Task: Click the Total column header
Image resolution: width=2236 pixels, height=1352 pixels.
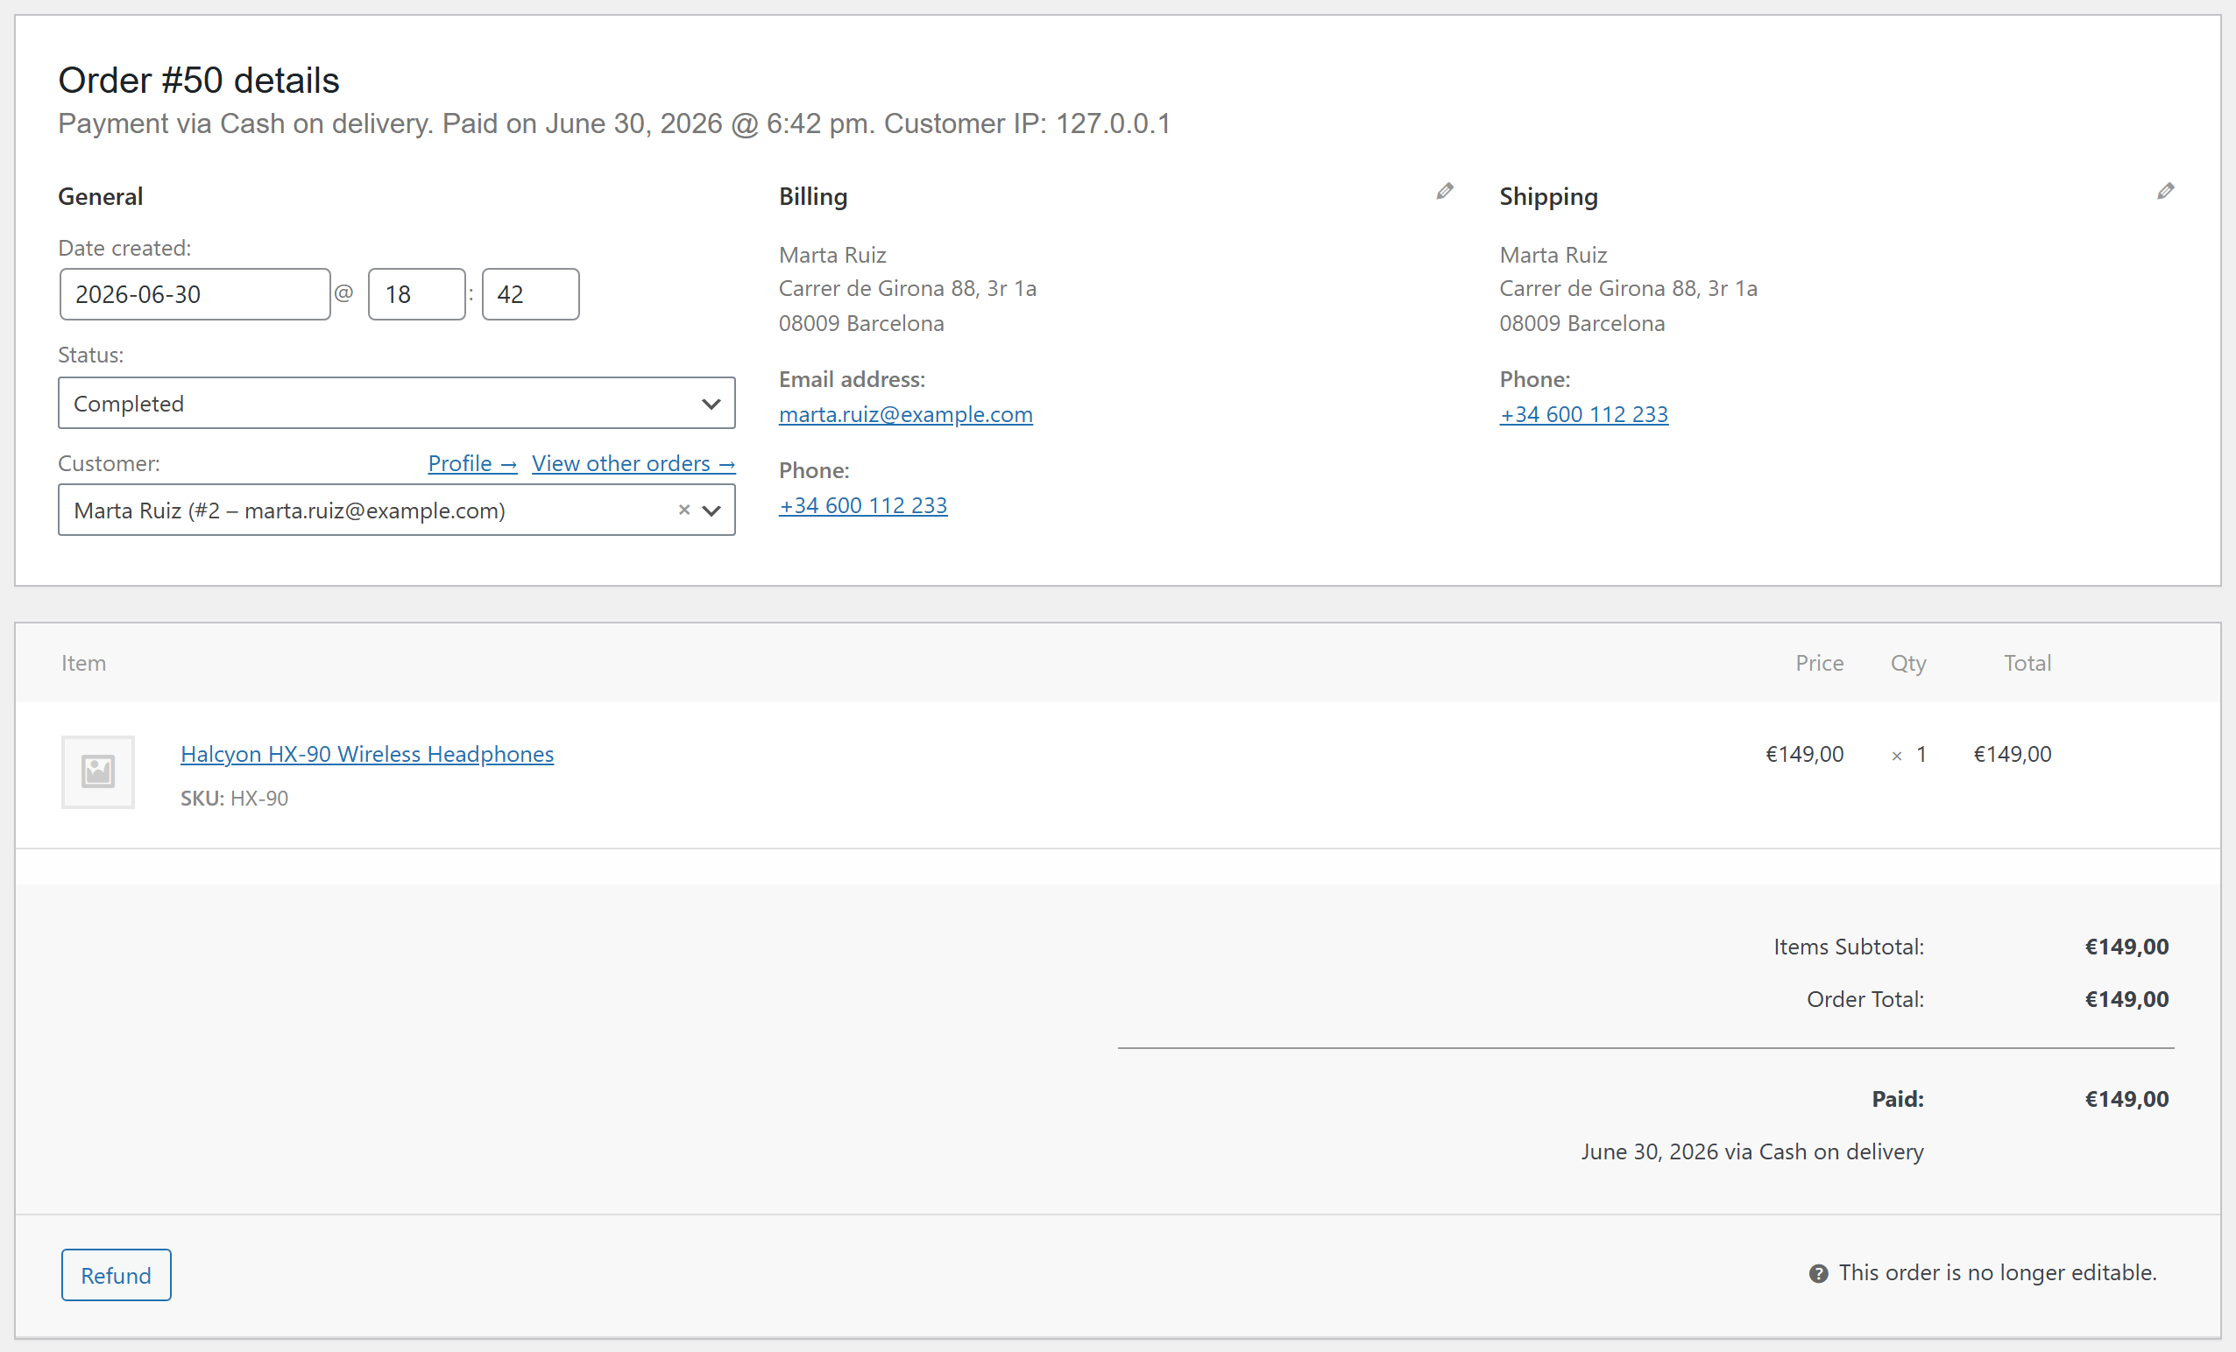Action: 2027,664
